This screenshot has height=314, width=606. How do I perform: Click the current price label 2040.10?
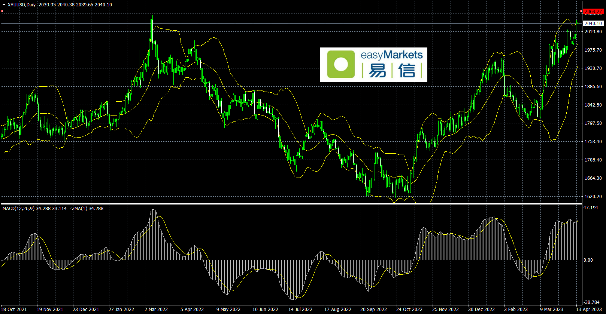click(594, 23)
